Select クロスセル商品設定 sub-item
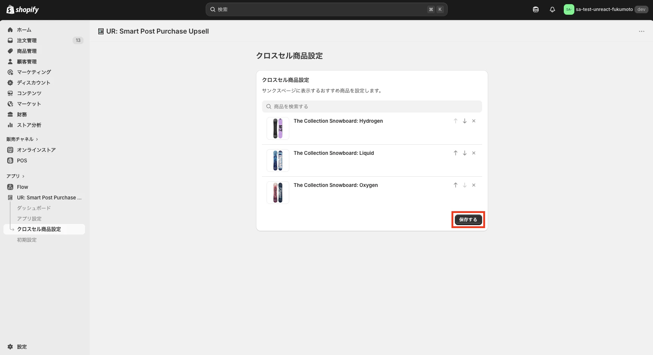The width and height of the screenshot is (653, 355). click(x=44, y=229)
